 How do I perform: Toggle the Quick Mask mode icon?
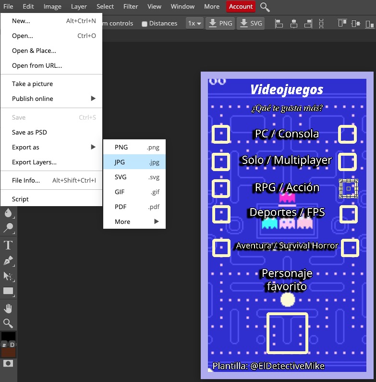(8, 363)
